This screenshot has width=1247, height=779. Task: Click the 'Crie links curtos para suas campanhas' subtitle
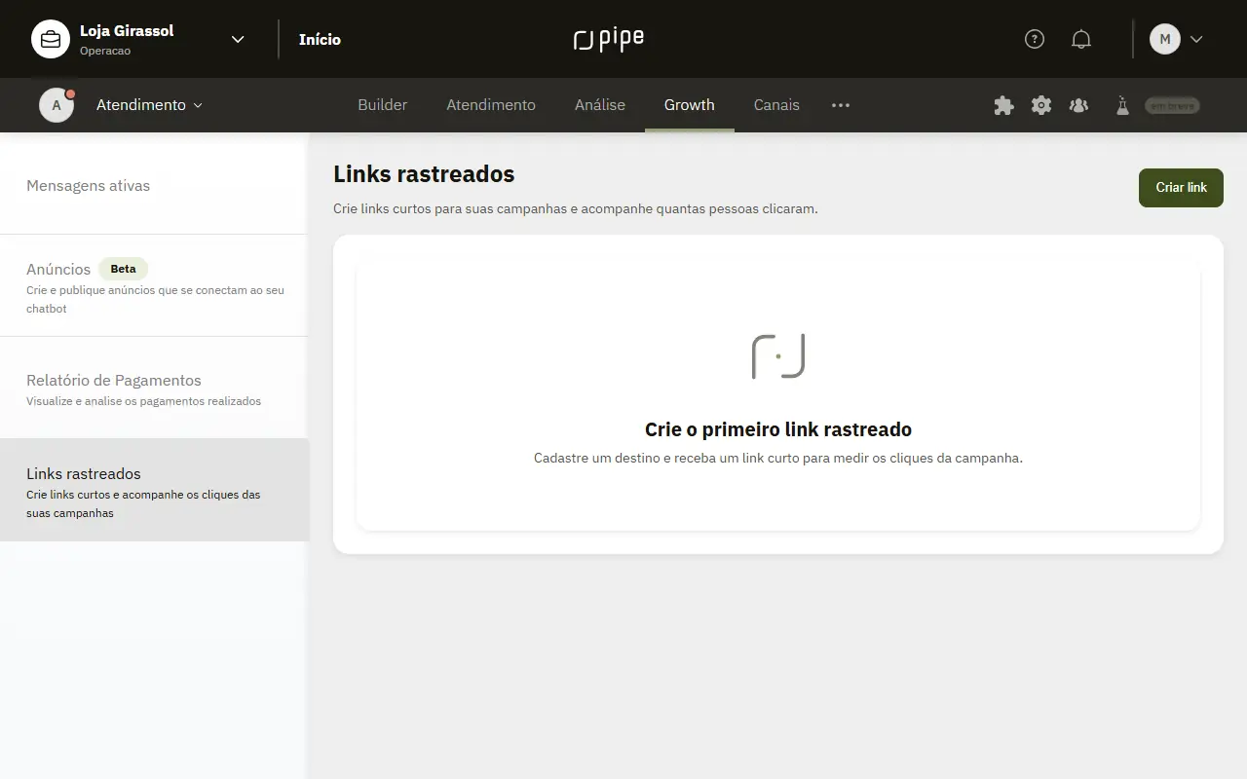(x=576, y=208)
